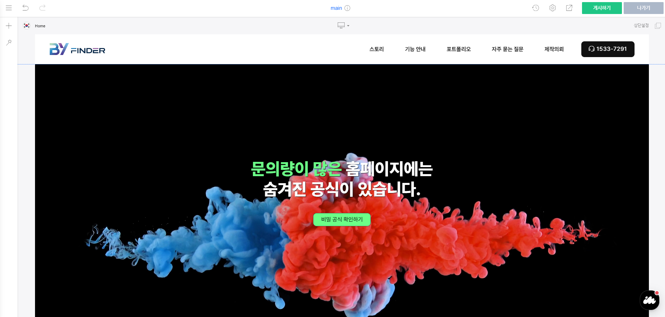This screenshot has height=317, width=665.
Task: Open the 기능 안내 menu item
Action: coord(415,49)
